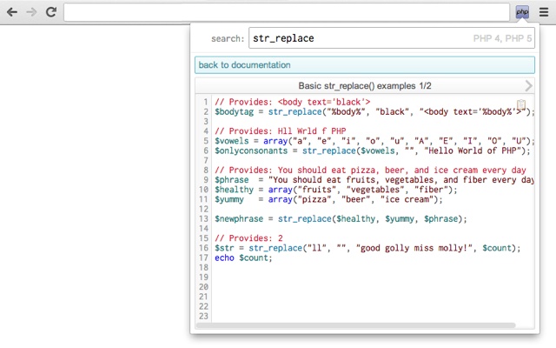
Task: Go back with the browser back arrow
Action: point(12,12)
